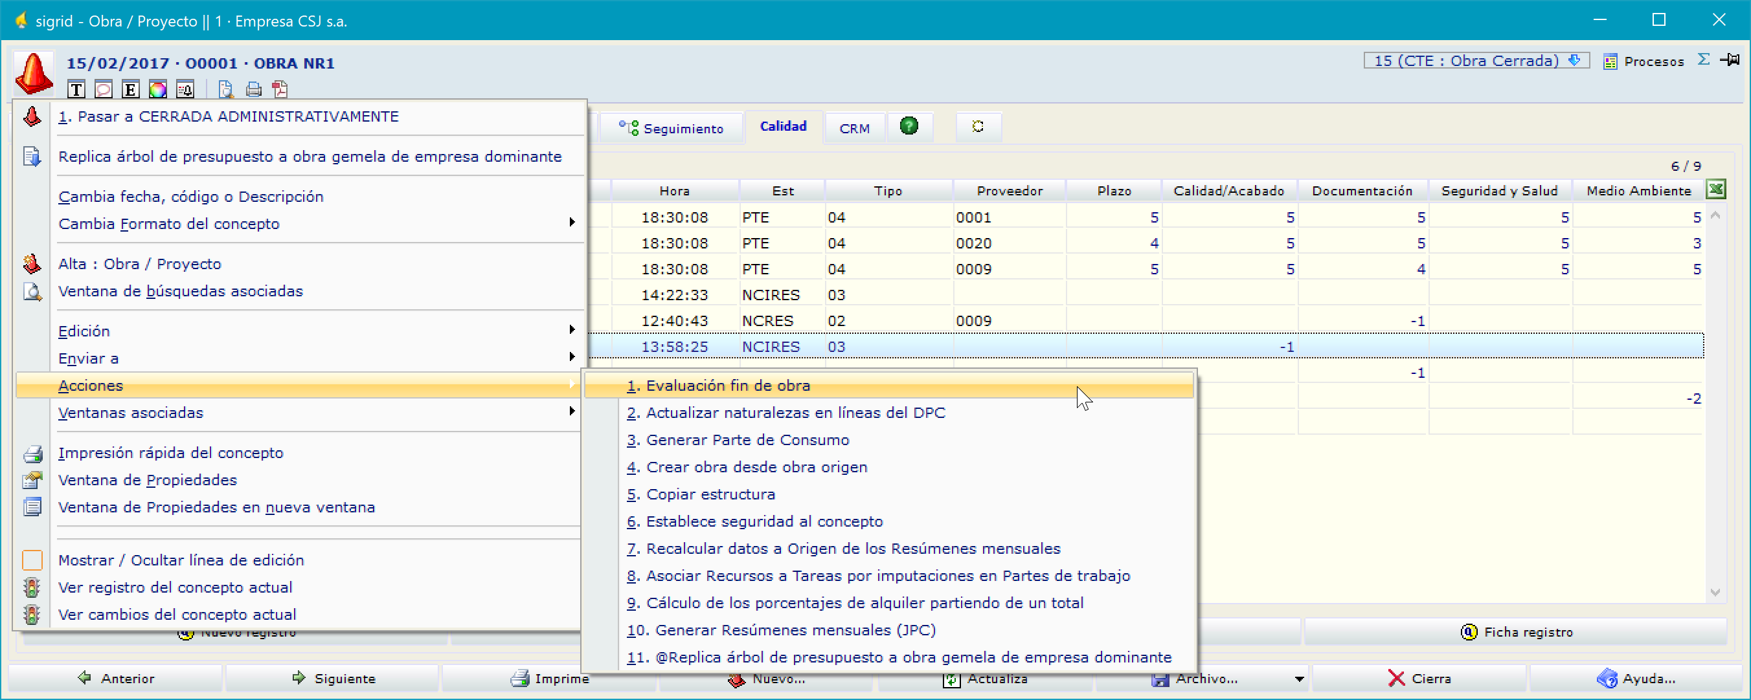Select Recalcular datos a Origen de Resúmenes mensuales
This screenshot has height=700, width=1751.
point(889,549)
